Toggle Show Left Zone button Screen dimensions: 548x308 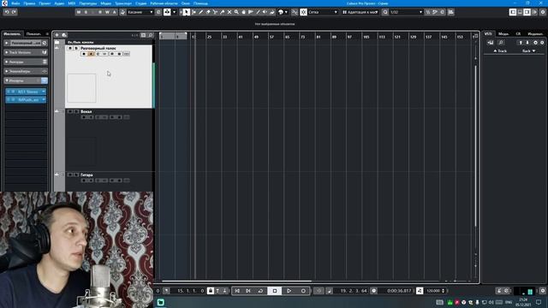[x=513, y=12]
